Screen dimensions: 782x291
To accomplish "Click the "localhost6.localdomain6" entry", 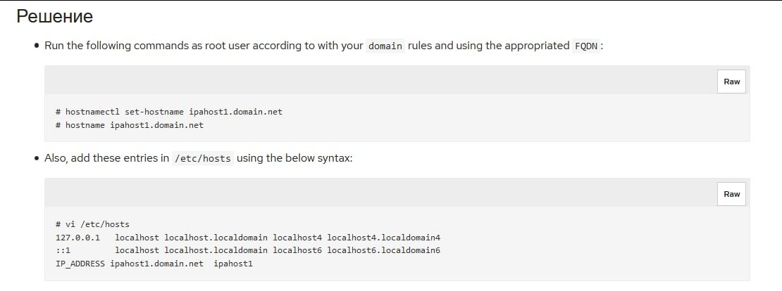I will (383, 250).
